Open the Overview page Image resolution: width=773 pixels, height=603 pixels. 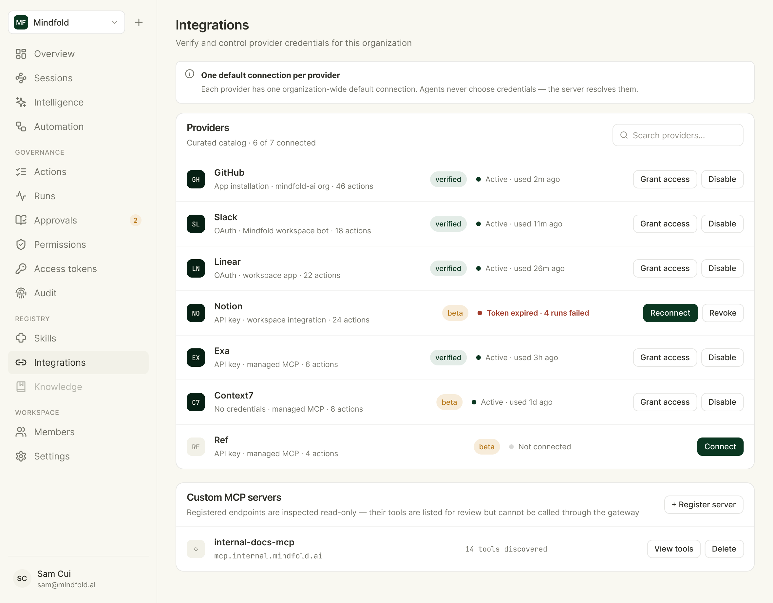[x=78, y=54]
